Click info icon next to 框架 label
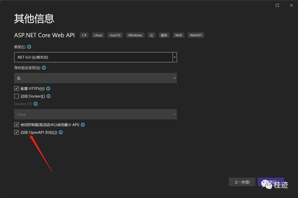 (29, 47)
